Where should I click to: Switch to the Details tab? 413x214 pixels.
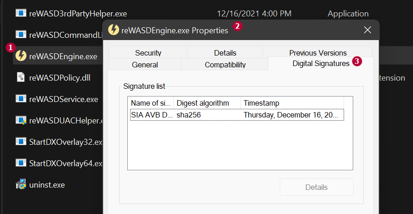click(225, 52)
